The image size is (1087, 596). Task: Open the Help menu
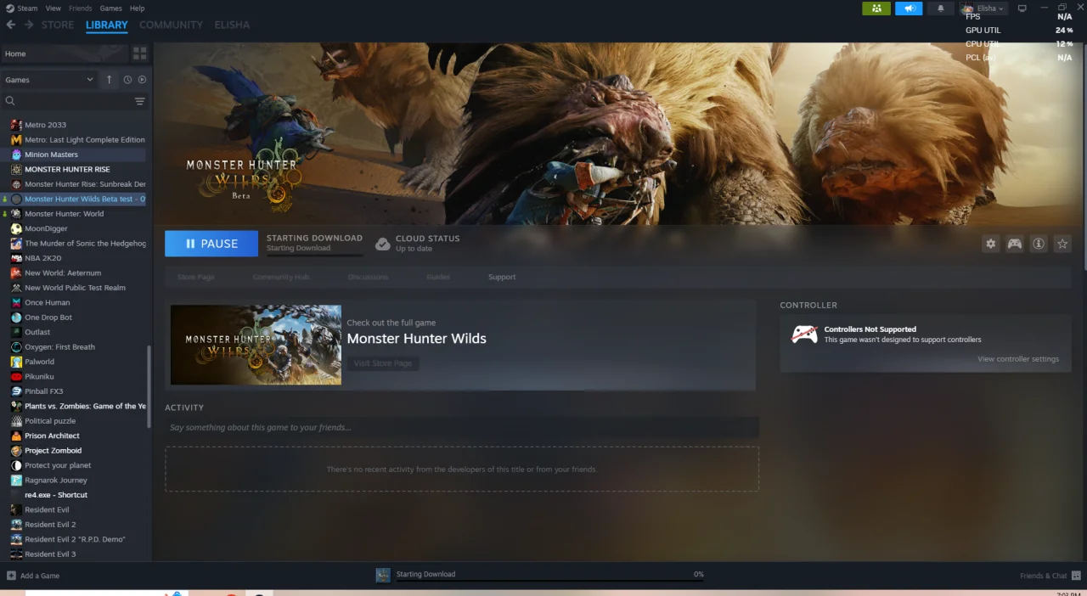tap(137, 8)
